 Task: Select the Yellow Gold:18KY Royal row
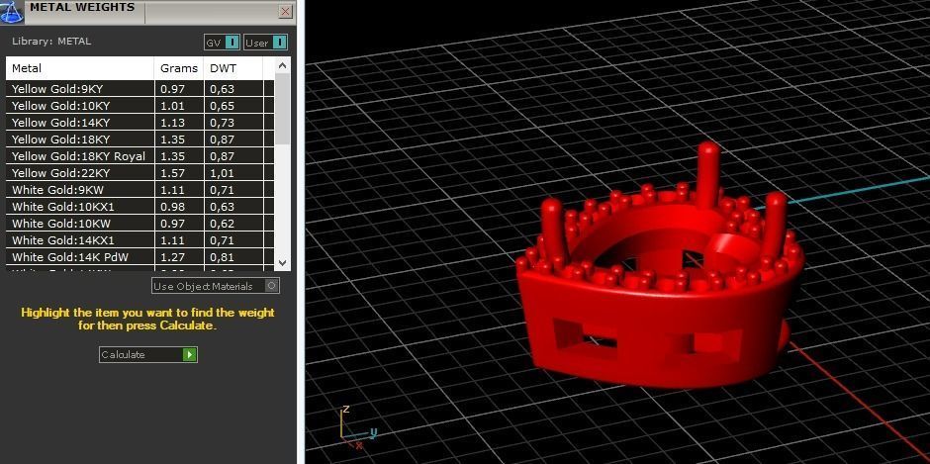pyautogui.click(x=139, y=156)
